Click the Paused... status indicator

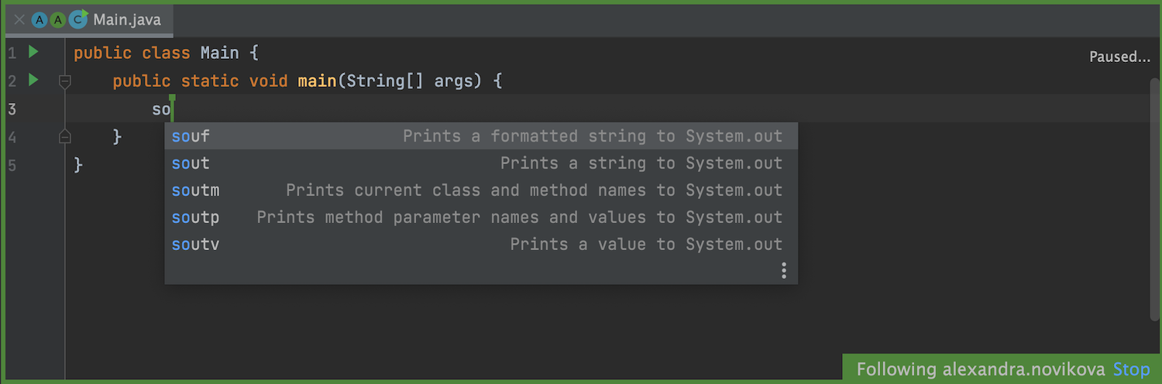(x=1119, y=57)
